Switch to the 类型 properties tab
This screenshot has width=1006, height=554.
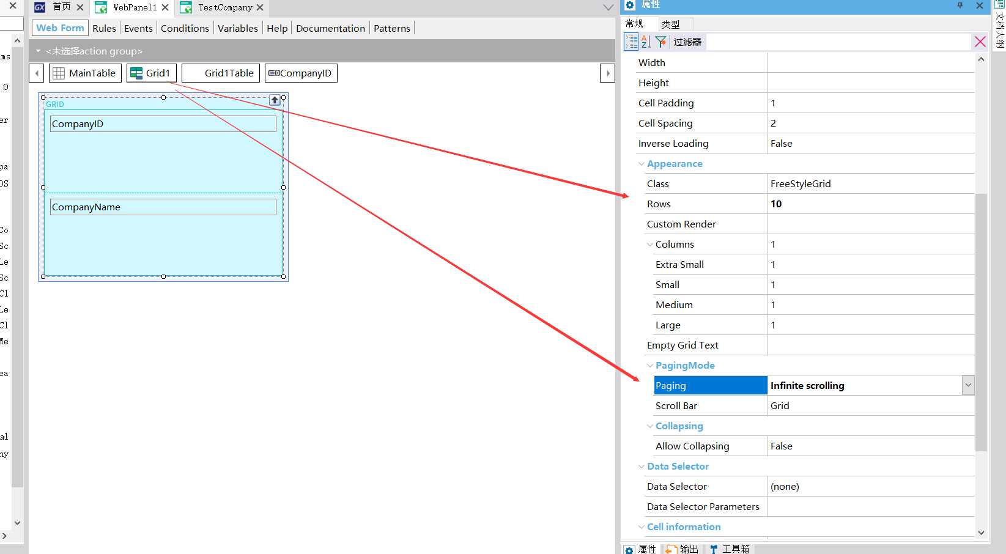pos(671,24)
